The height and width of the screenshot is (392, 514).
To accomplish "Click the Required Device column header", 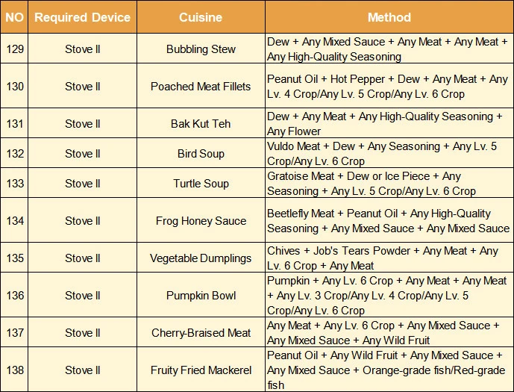I will 82,17.
